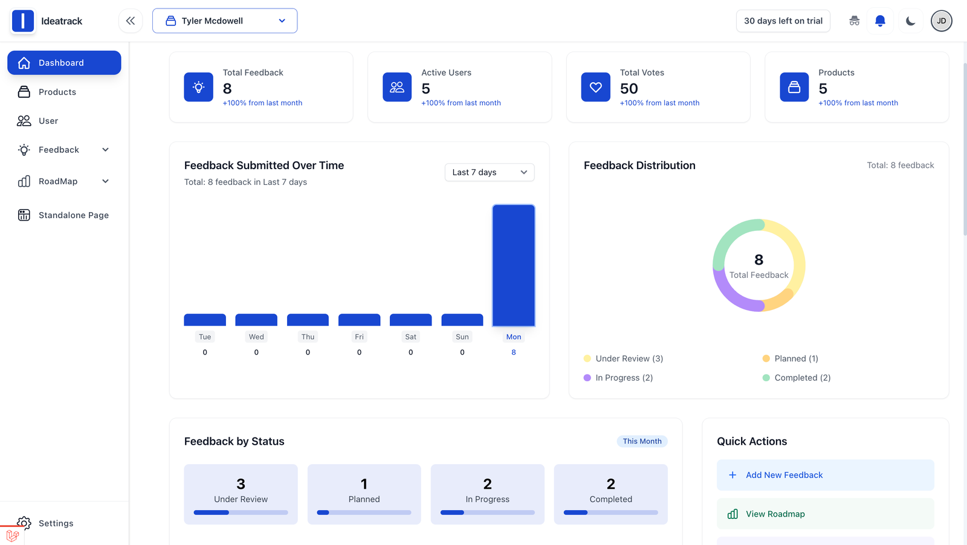Collapse the sidebar with double-chevron icon
The width and height of the screenshot is (967, 545).
131,21
